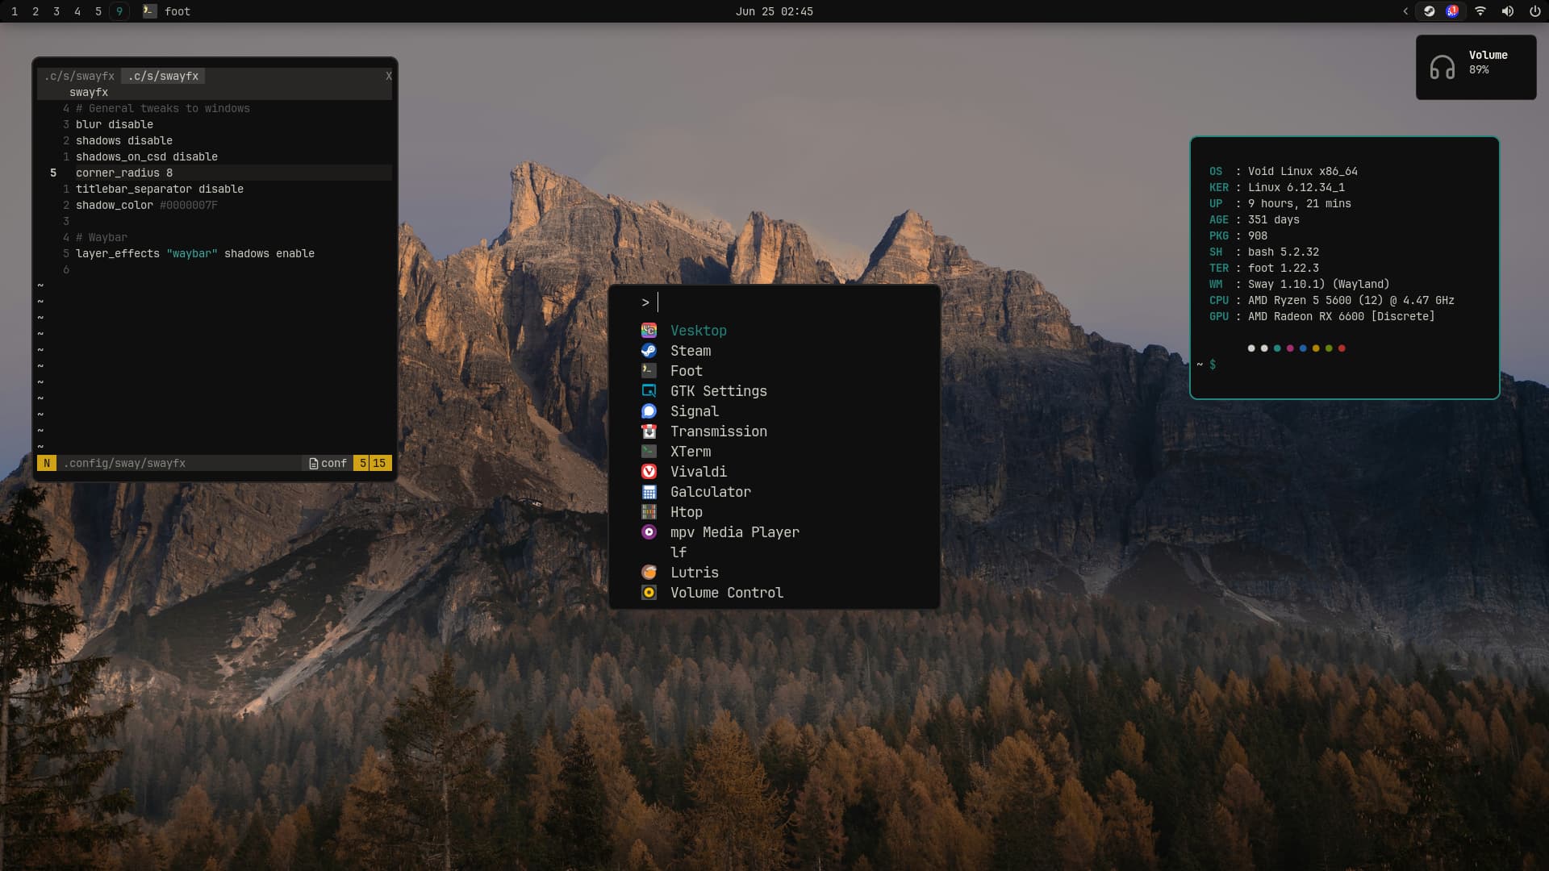Switch to workspace 1

click(15, 11)
